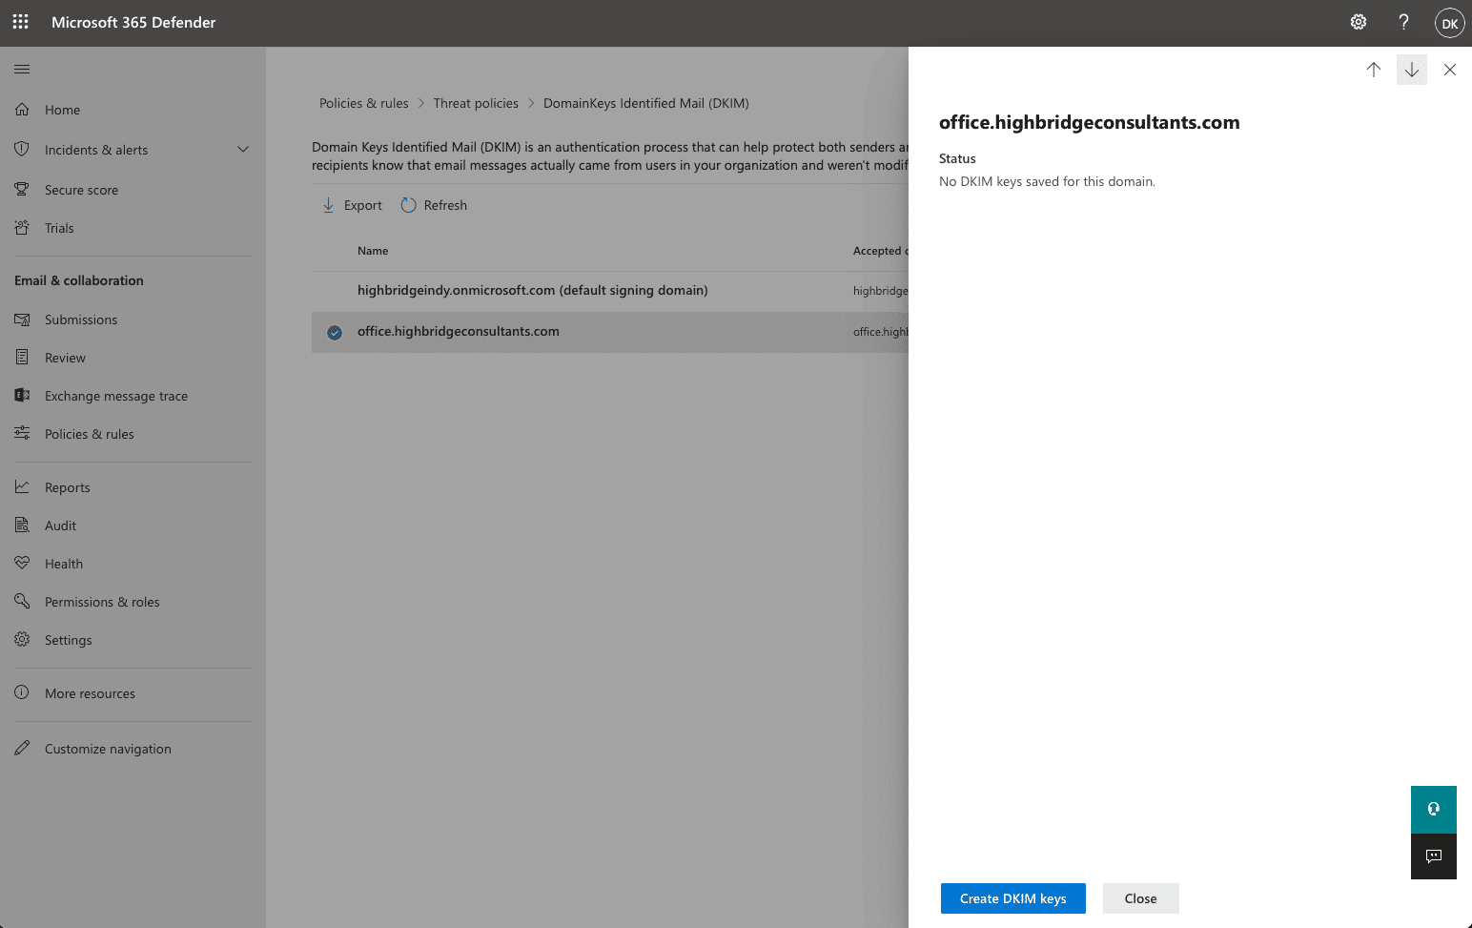
Task: Open the feedback panel in bottom right
Action: coord(1433,856)
